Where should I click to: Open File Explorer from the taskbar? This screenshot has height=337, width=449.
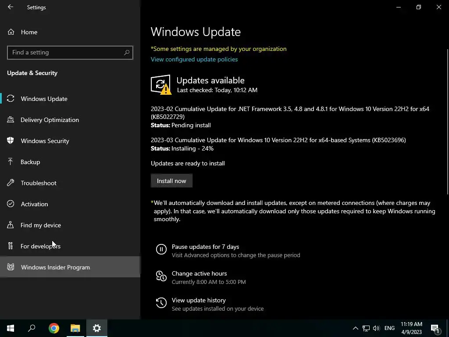point(75,328)
